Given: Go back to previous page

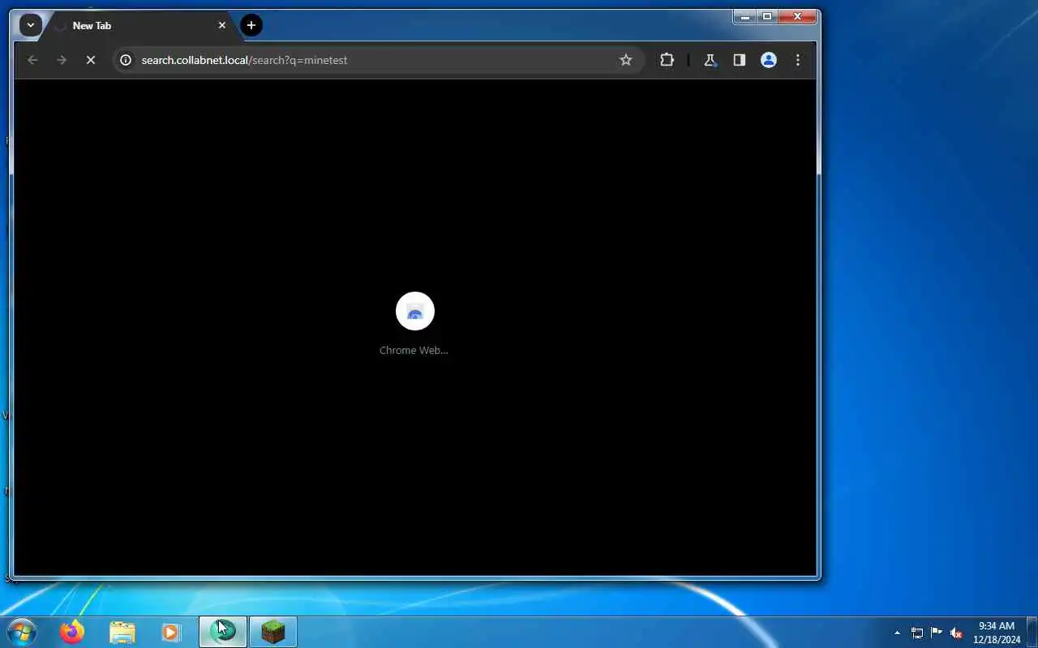Looking at the screenshot, I should (x=32, y=60).
